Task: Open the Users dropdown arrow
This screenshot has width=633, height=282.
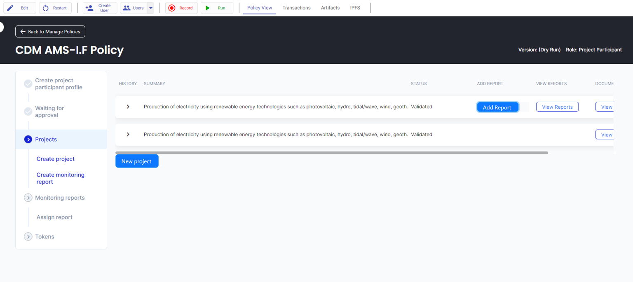Action: point(151,8)
